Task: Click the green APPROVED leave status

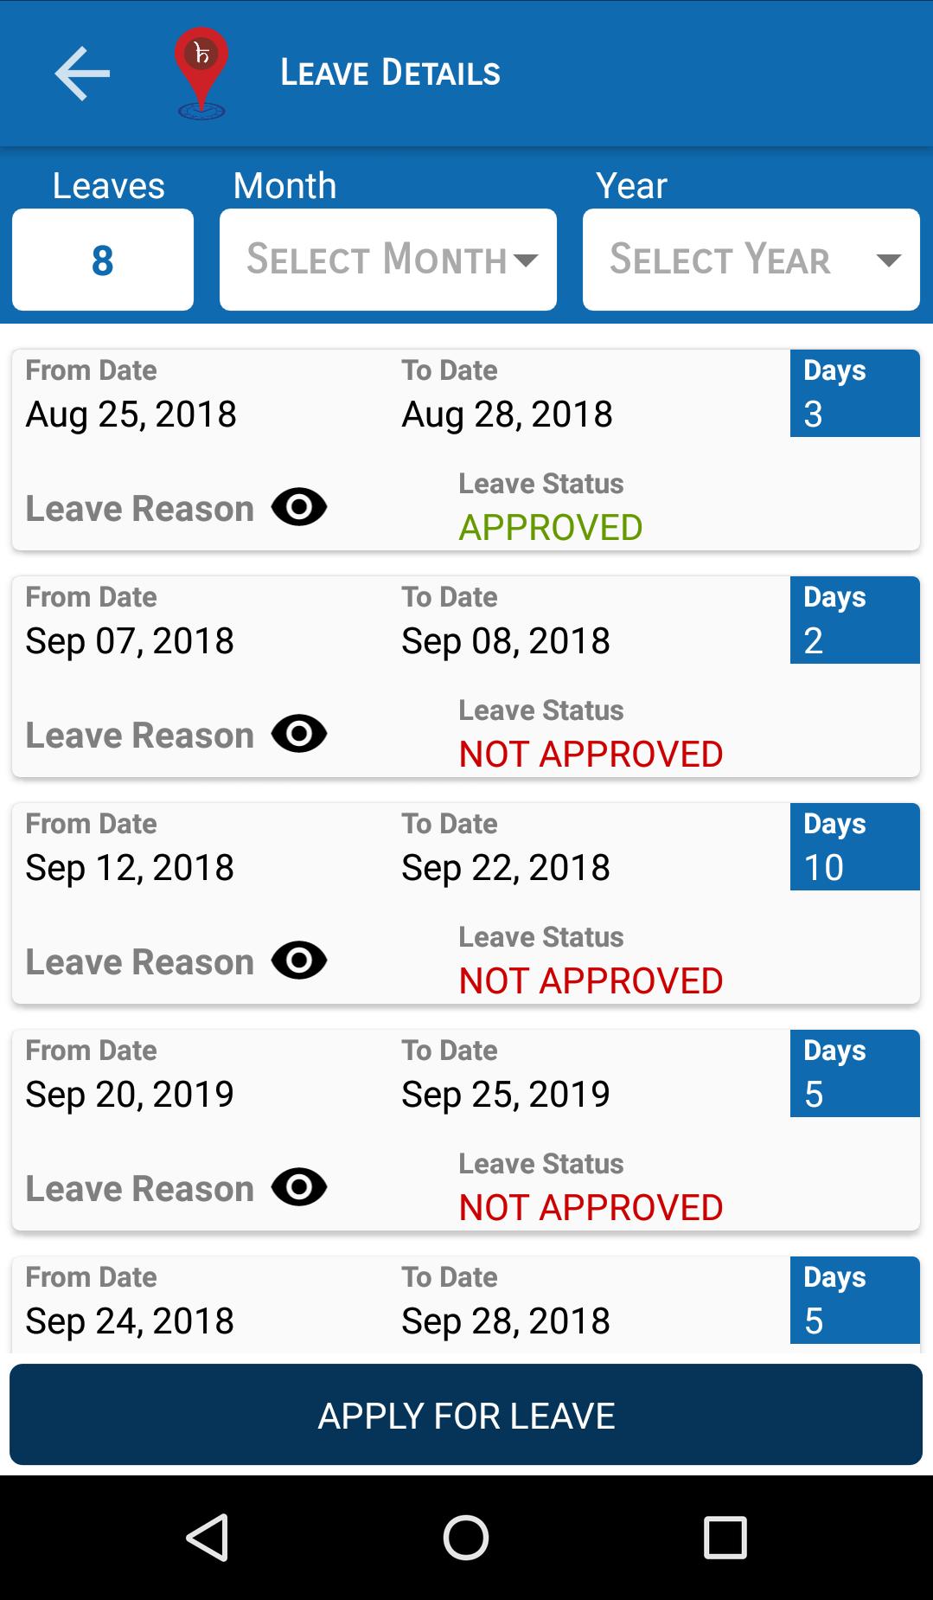Action: 551,527
